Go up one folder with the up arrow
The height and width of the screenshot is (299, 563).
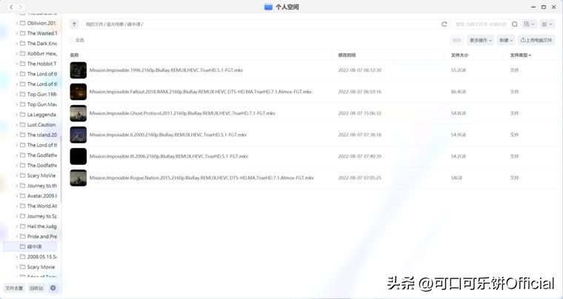74,24
